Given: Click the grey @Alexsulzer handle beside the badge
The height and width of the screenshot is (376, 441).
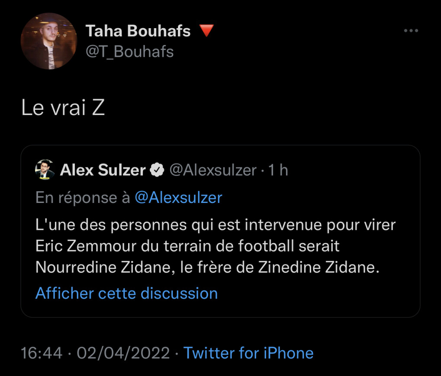Looking at the screenshot, I should (212, 170).
